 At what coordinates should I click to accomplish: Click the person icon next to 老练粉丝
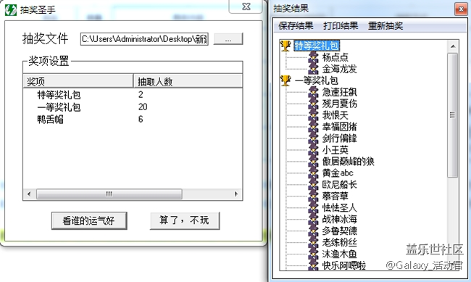click(314, 242)
